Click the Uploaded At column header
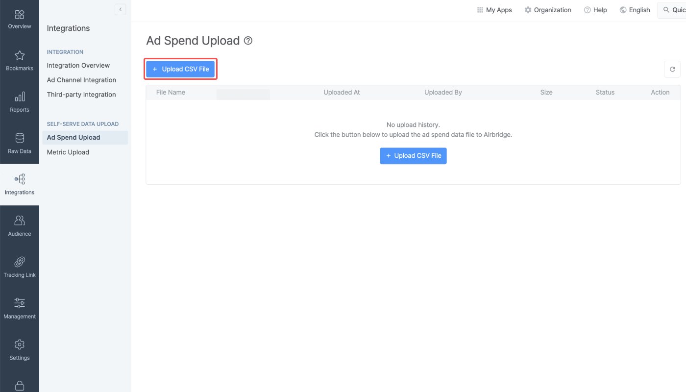Screen dimensions: 686x392 coord(342,92)
